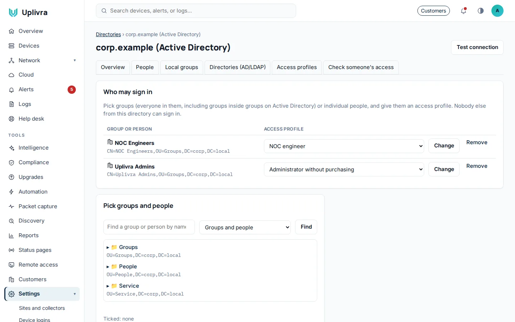Focus the global search devices field
The width and height of the screenshot is (515, 322).
click(x=196, y=11)
